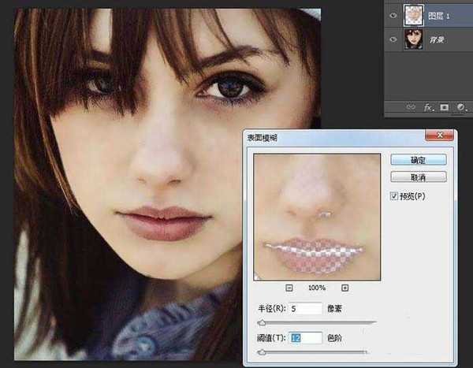This screenshot has width=473, height=368.
Task: Zoom in preview with plus button
Action: click(345, 288)
